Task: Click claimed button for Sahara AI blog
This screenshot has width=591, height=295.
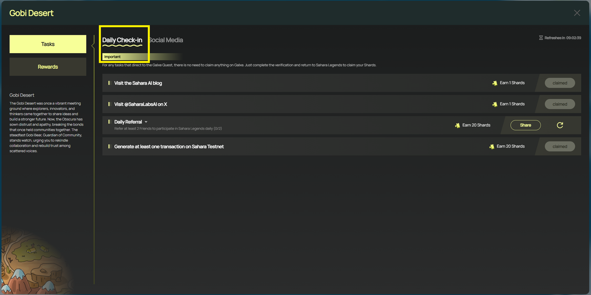Action: [560, 83]
